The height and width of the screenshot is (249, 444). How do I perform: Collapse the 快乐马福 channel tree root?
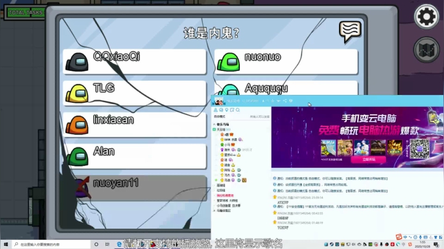coord(215,124)
